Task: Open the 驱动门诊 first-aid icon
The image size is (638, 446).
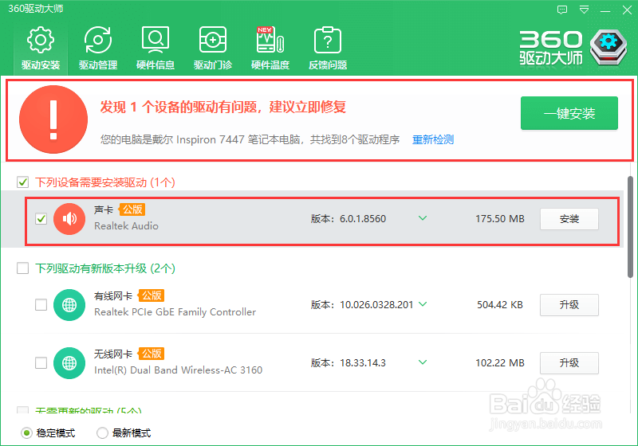Action: [213, 40]
